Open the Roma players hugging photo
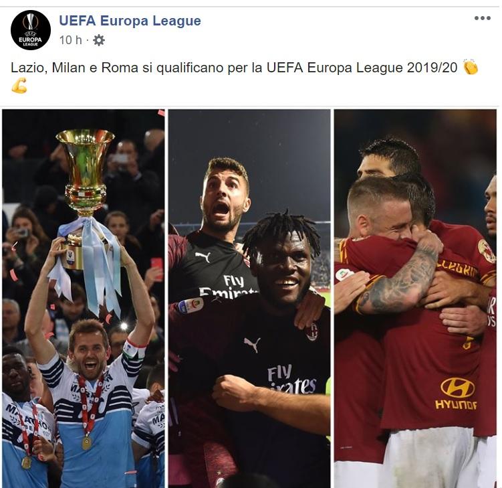This screenshot has width=502, height=488. point(415,299)
